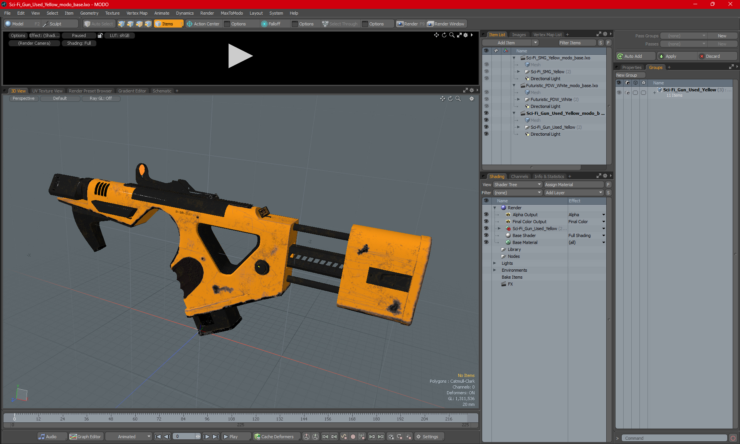The height and width of the screenshot is (444, 740).
Task: Click viewport zoom magnifier icon
Action: (x=458, y=99)
